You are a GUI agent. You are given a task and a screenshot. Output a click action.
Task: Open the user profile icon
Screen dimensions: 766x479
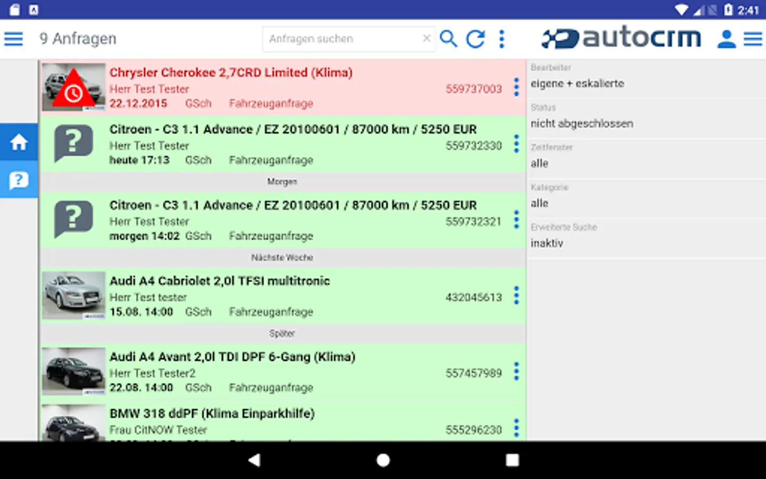tap(726, 39)
